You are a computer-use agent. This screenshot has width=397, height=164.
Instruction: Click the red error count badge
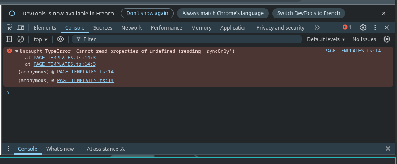[x=347, y=27]
